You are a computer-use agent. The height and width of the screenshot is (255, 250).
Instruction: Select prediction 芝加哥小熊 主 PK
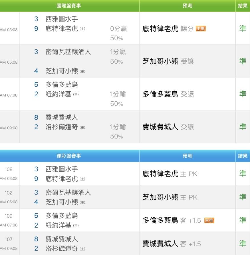(x=170, y=197)
